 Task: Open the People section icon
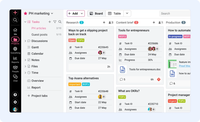tap(15, 68)
